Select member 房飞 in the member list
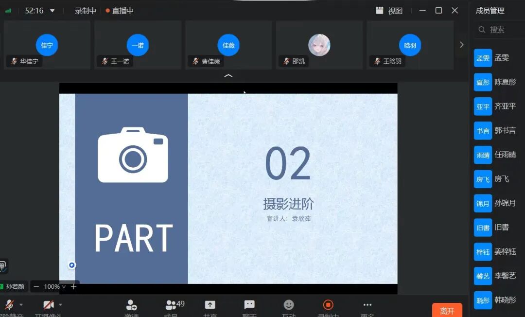The width and height of the screenshot is (525, 317). pos(499,179)
